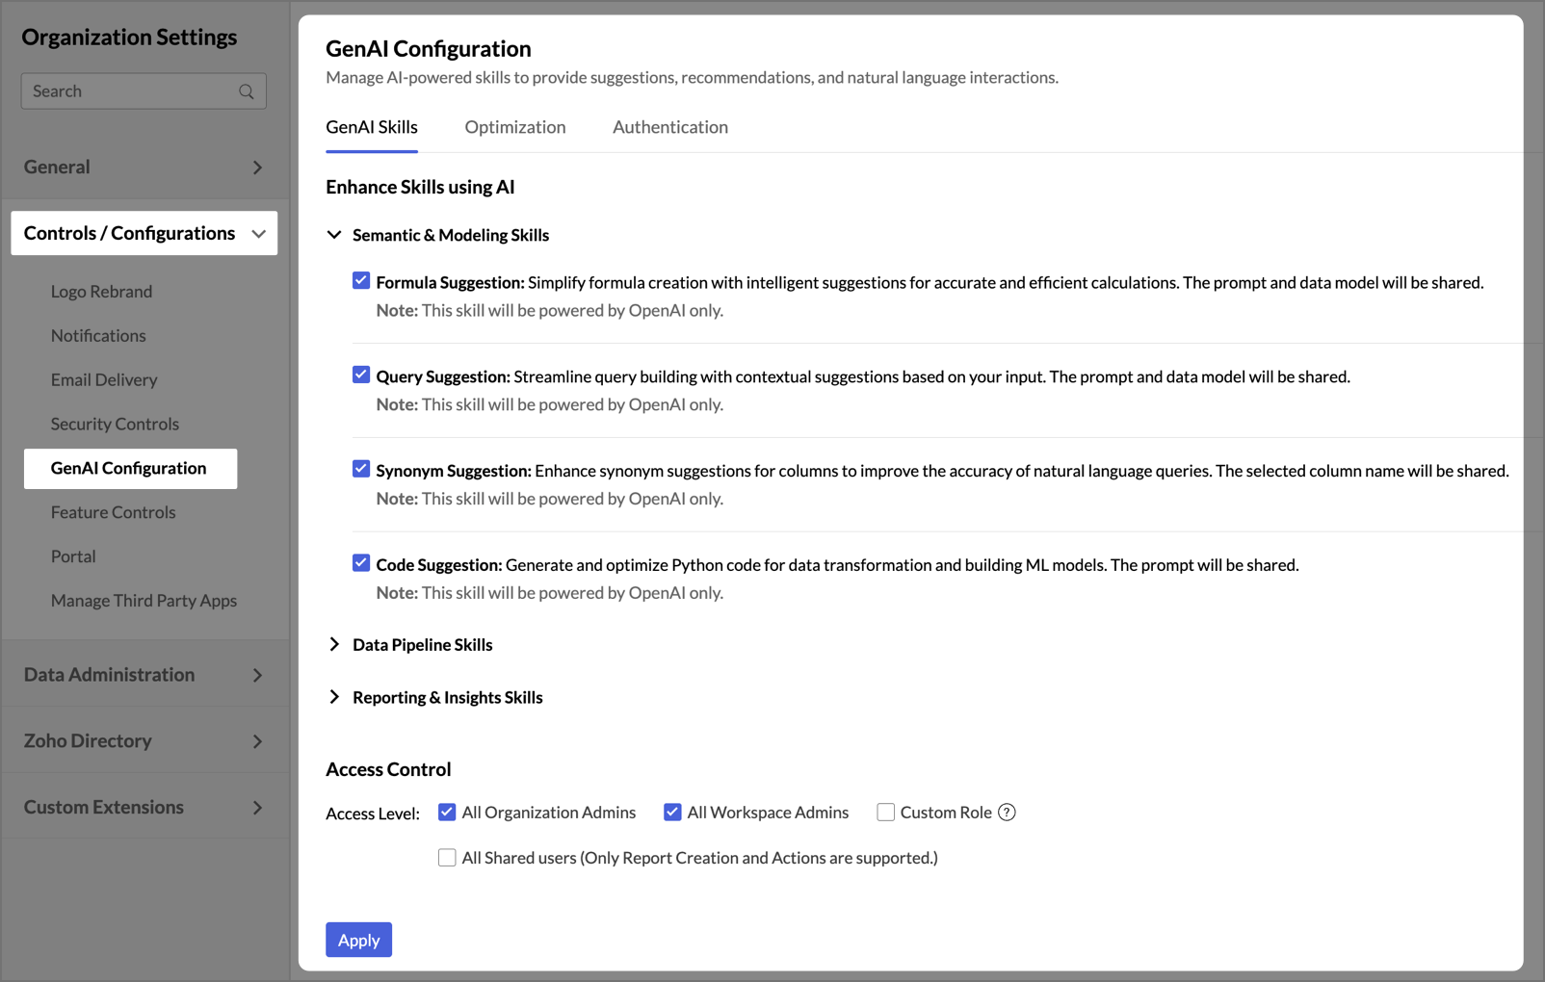The width and height of the screenshot is (1545, 982).
Task: Expand the General settings chevron
Action: tap(257, 168)
